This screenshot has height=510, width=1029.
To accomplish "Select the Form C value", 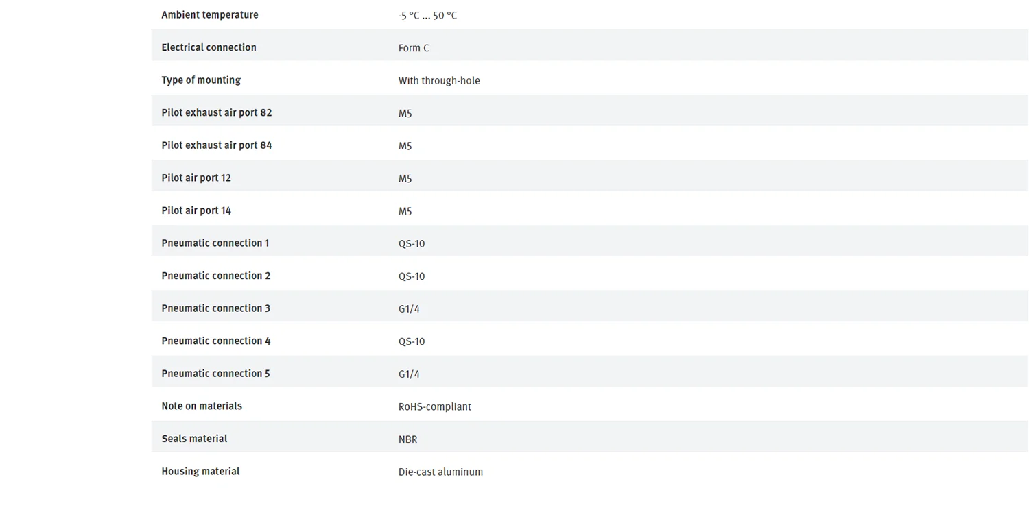I will [x=414, y=48].
